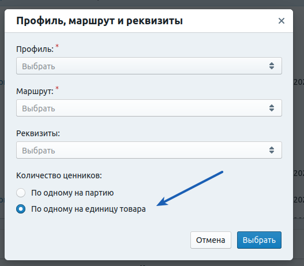Click the Количество ценников heading

point(59,175)
